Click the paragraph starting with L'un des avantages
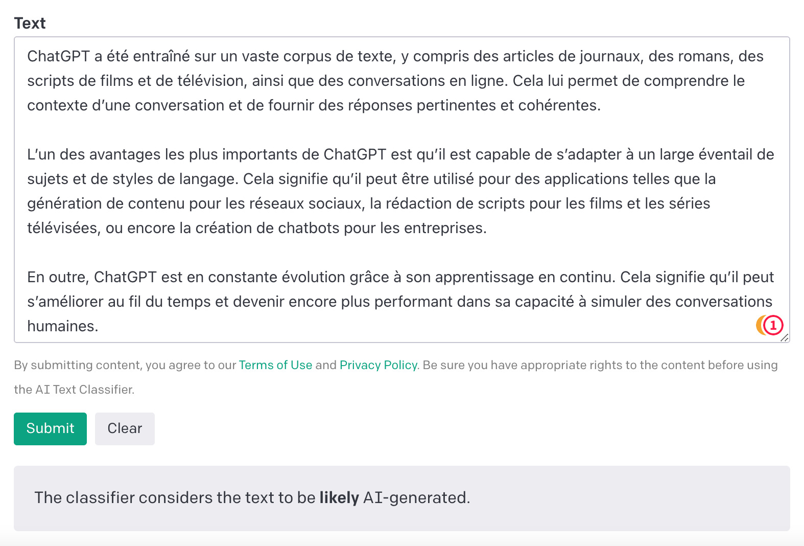This screenshot has height=546, width=804. pos(401,191)
